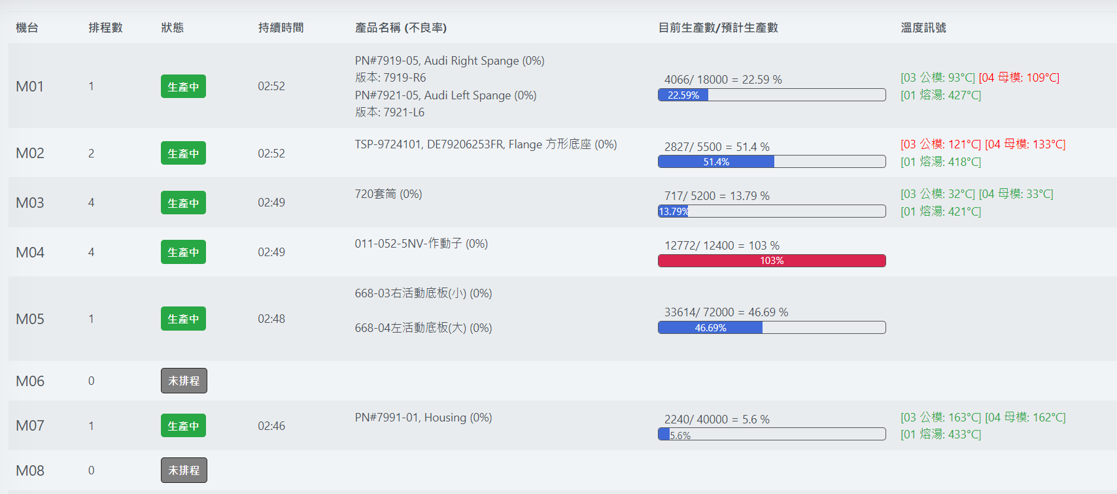This screenshot has height=494, width=1117.
Task: Click the 720套筒 product name
Action: [x=388, y=194]
